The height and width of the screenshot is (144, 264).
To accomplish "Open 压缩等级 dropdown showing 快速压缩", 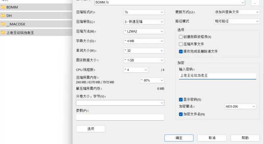I will point(144,22).
